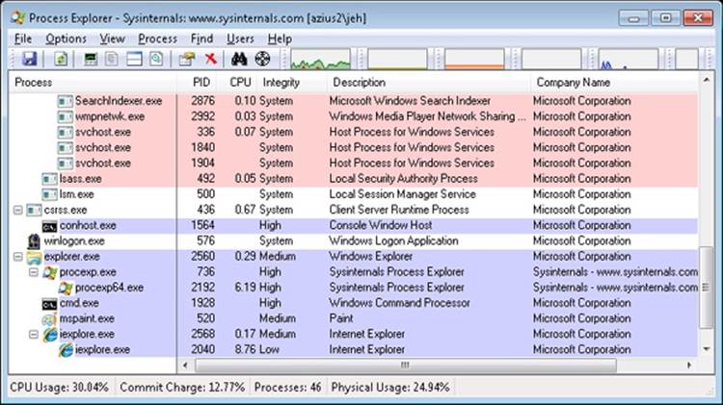Image resolution: width=723 pixels, height=405 pixels.
Task: Click the Show Process Tree toolbar icon
Action: click(111, 59)
